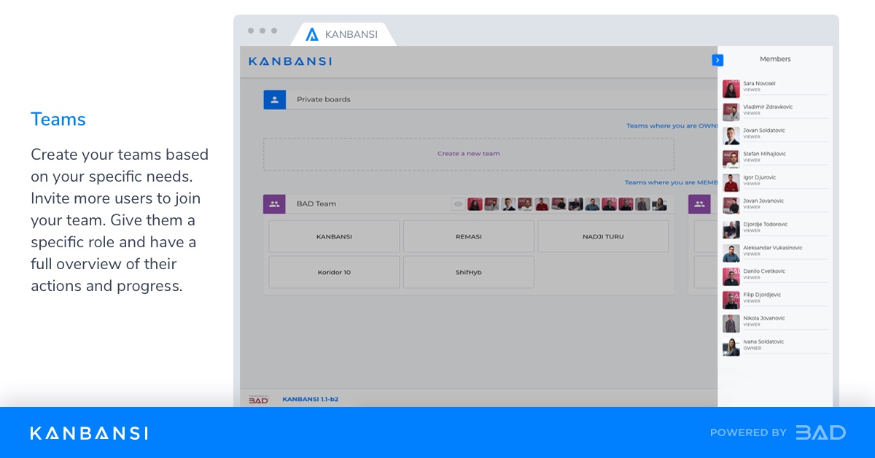Viewport: 875px width, 458px height.
Task: Click the purple BAD Team group icon
Action: (x=274, y=204)
